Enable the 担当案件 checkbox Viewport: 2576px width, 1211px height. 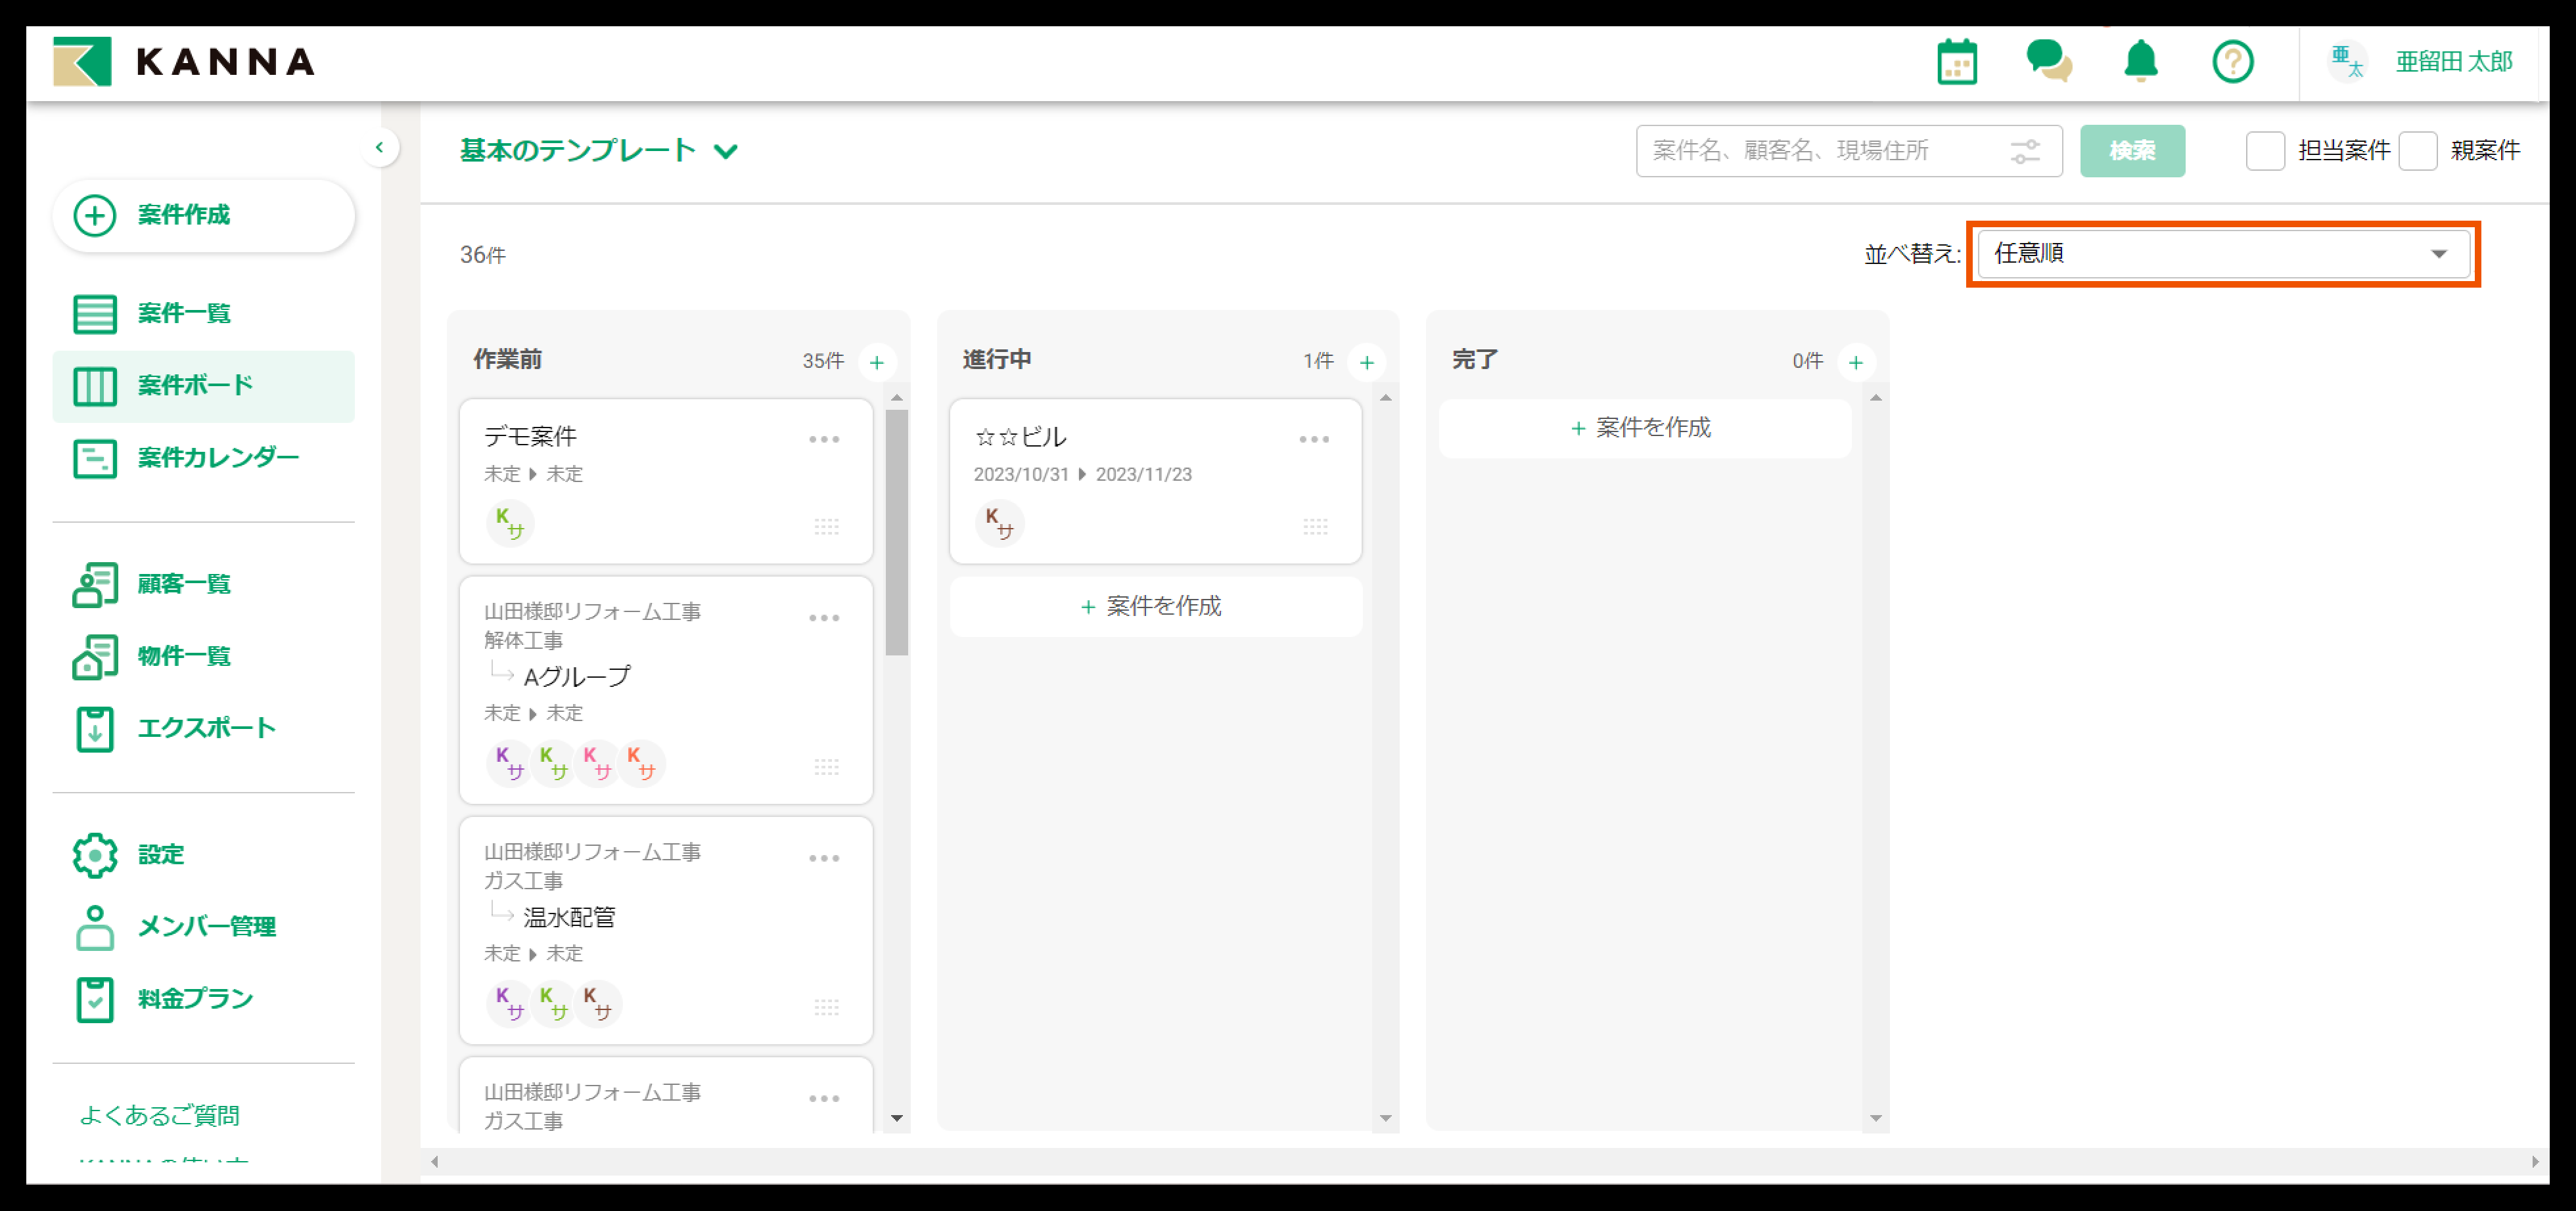coord(2265,151)
